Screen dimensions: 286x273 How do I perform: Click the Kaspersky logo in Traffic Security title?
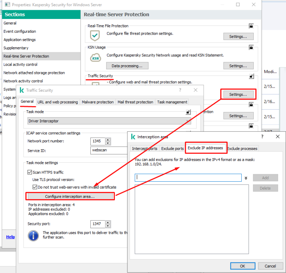(22, 90)
